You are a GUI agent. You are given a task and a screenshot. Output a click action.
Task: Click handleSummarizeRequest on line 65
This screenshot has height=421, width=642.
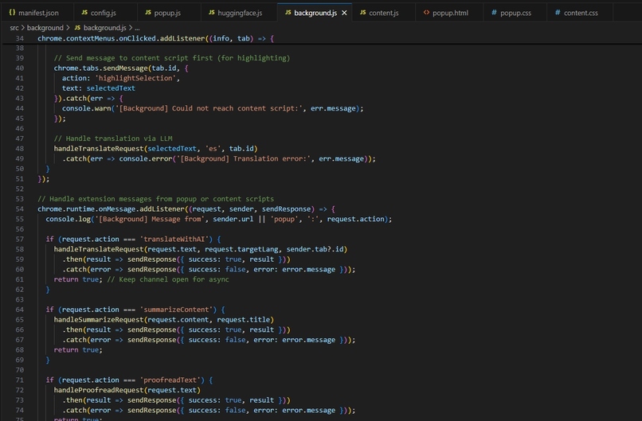pos(99,320)
